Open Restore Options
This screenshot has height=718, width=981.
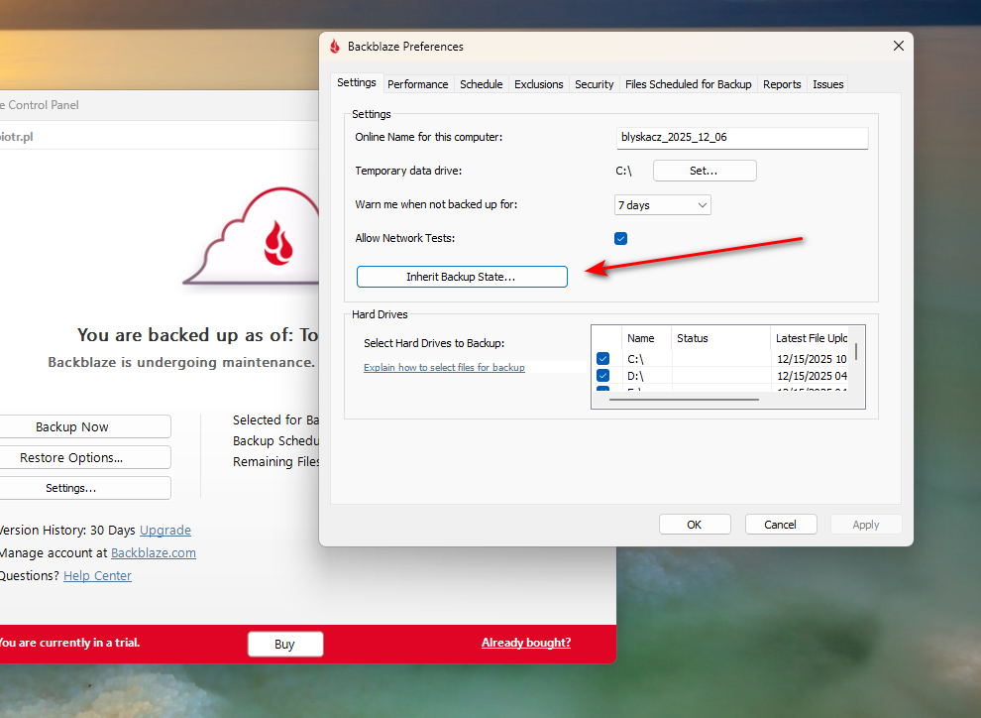pyautogui.click(x=86, y=457)
